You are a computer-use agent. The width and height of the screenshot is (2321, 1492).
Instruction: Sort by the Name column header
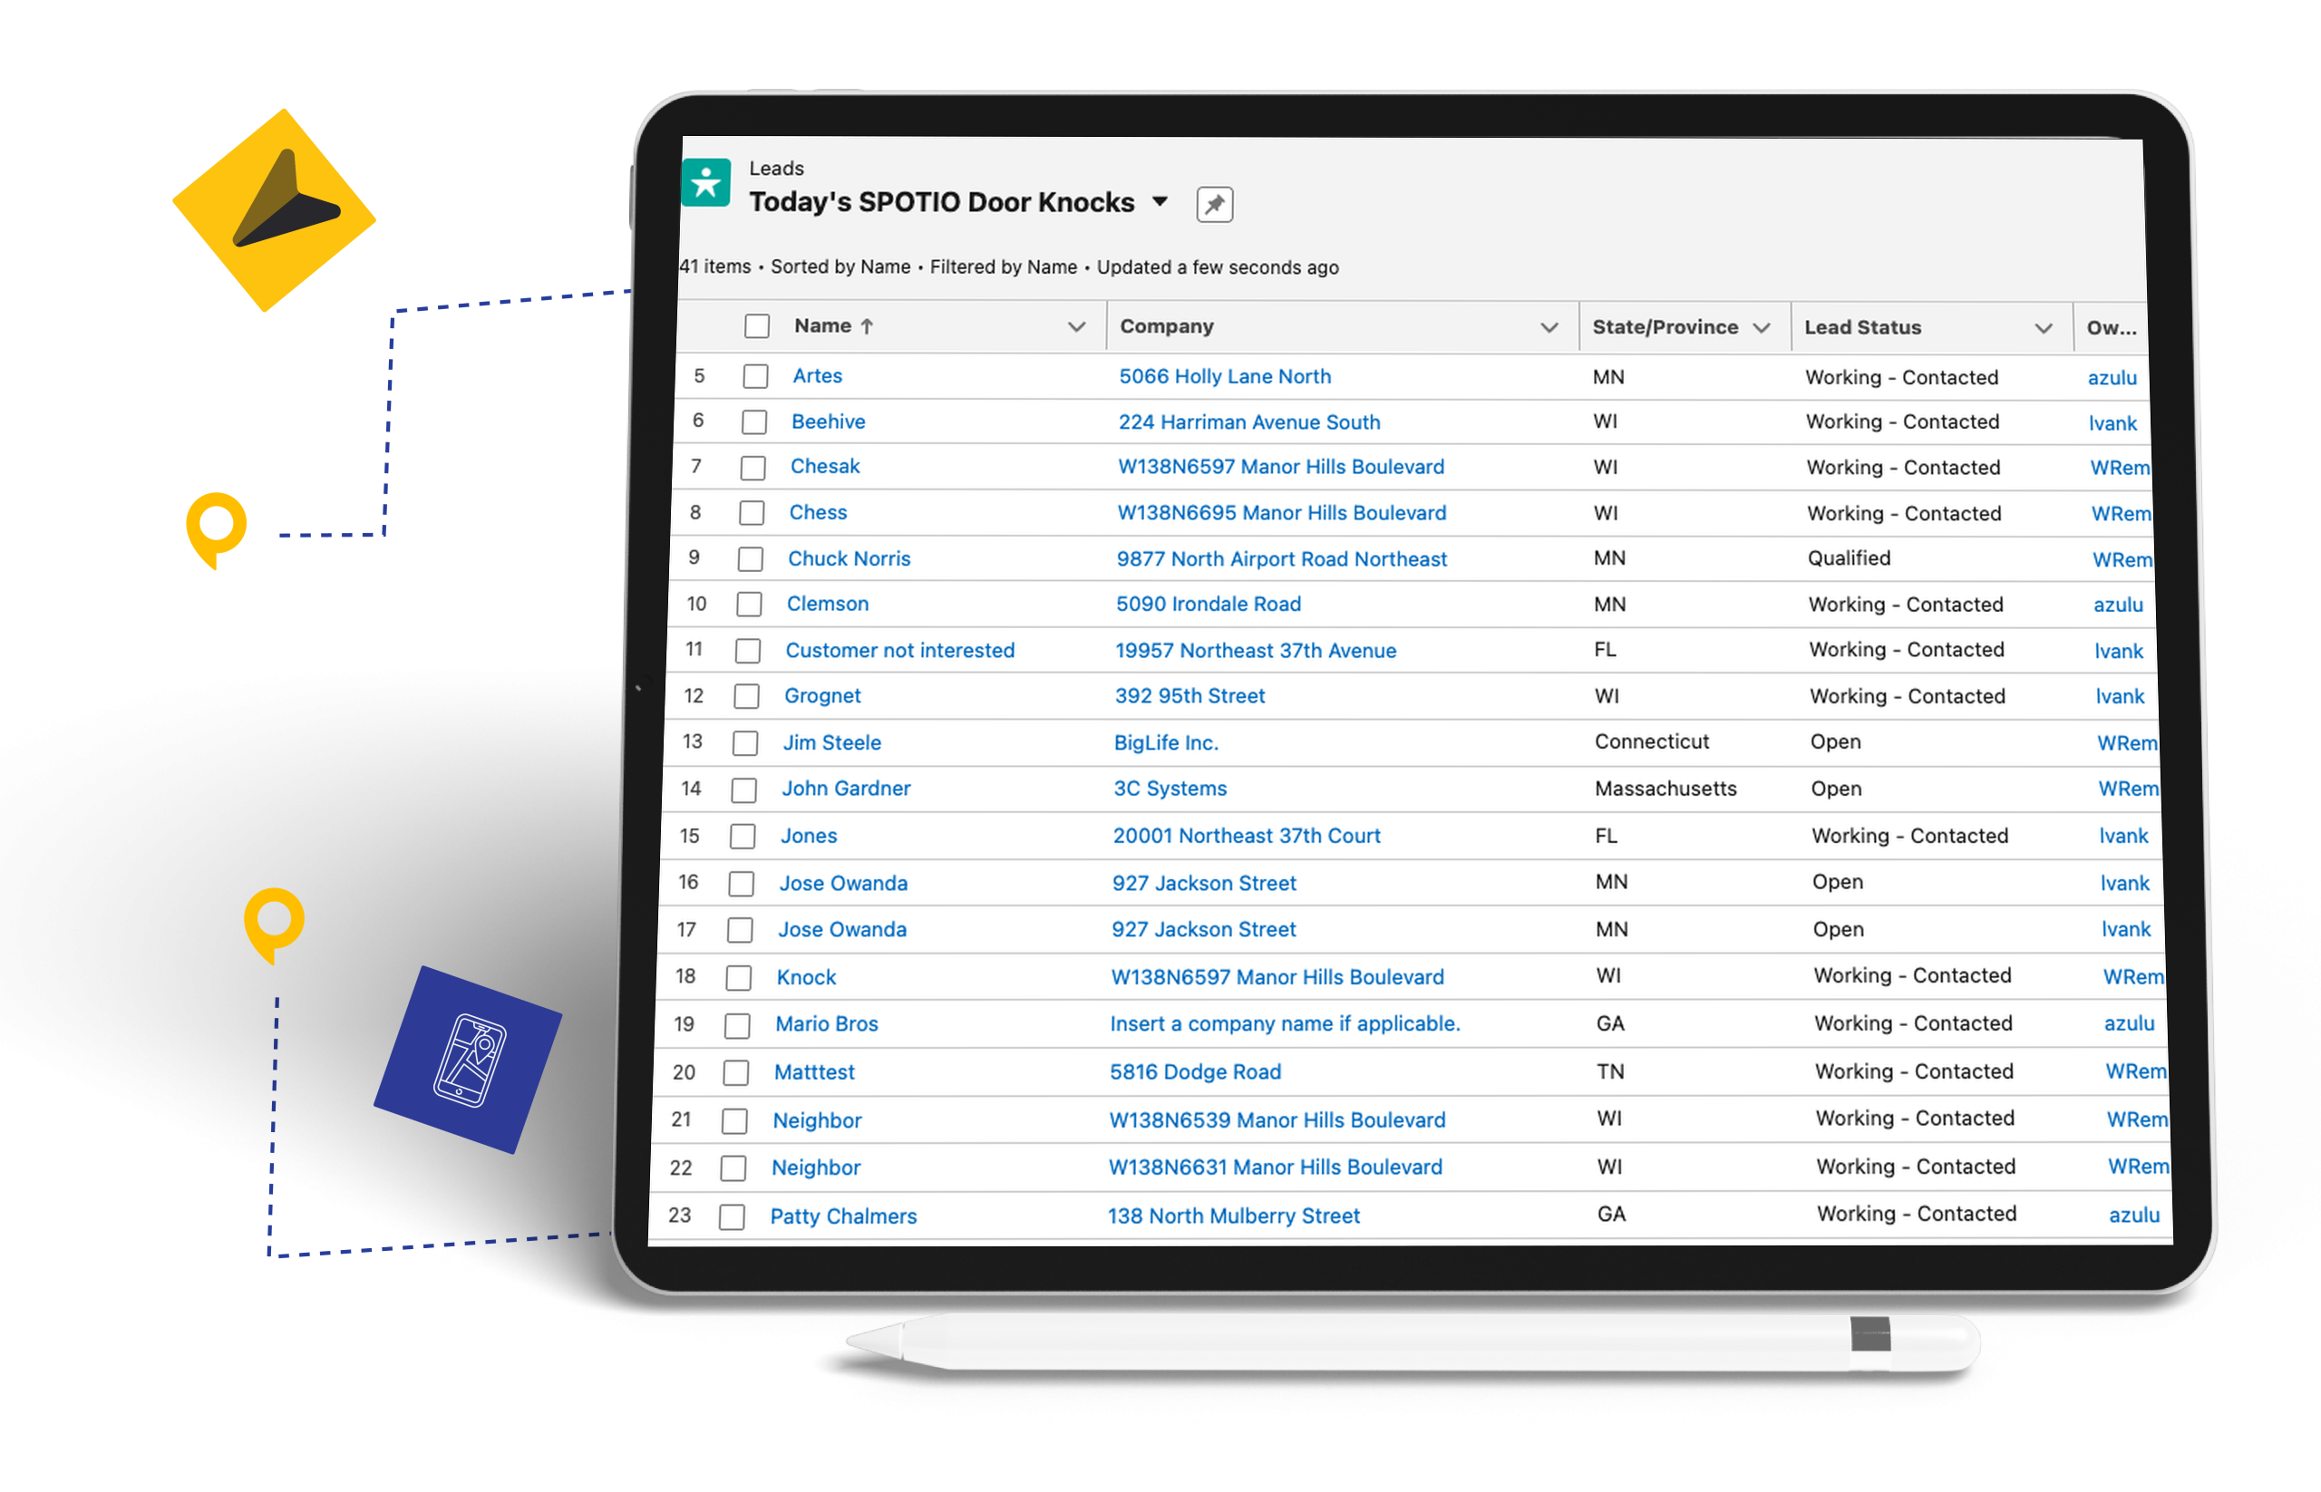832,326
